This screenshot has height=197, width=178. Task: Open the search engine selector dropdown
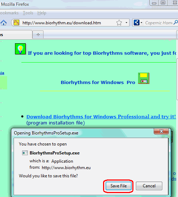[141, 23]
